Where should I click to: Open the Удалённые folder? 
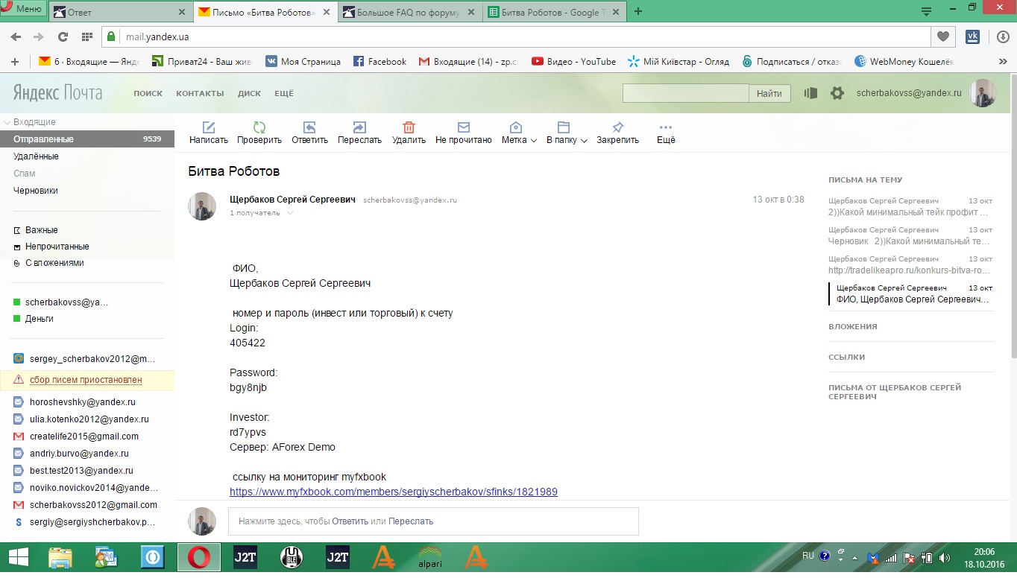coord(36,156)
